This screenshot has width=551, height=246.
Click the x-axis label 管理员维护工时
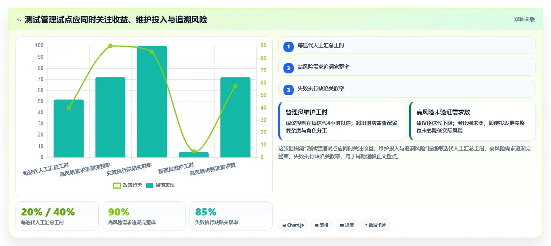click(176, 168)
